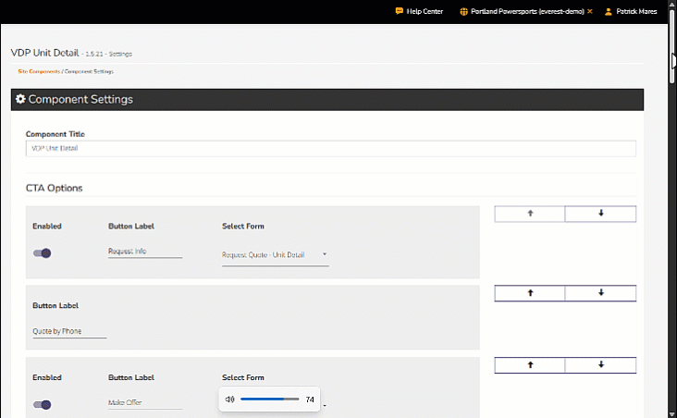Image resolution: width=677 pixels, height=418 pixels.
Task: Open the Help Center link
Action: click(x=425, y=12)
